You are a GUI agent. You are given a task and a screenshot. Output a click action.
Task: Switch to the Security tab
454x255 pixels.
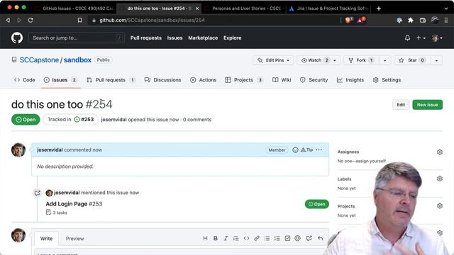(314, 80)
